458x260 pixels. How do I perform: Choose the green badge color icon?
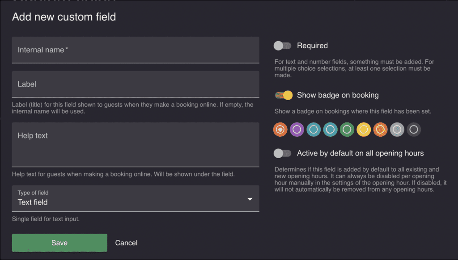click(347, 129)
